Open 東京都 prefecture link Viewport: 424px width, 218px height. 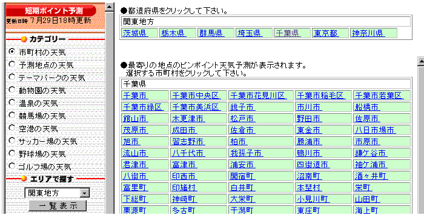tap(326, 33)
